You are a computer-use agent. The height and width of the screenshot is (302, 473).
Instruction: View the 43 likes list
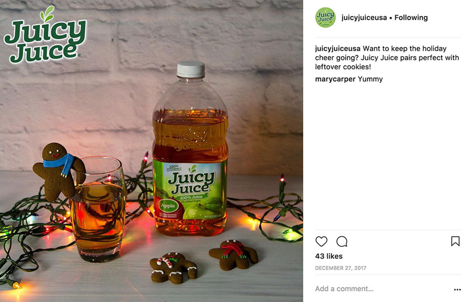click(x=329, y=256)
